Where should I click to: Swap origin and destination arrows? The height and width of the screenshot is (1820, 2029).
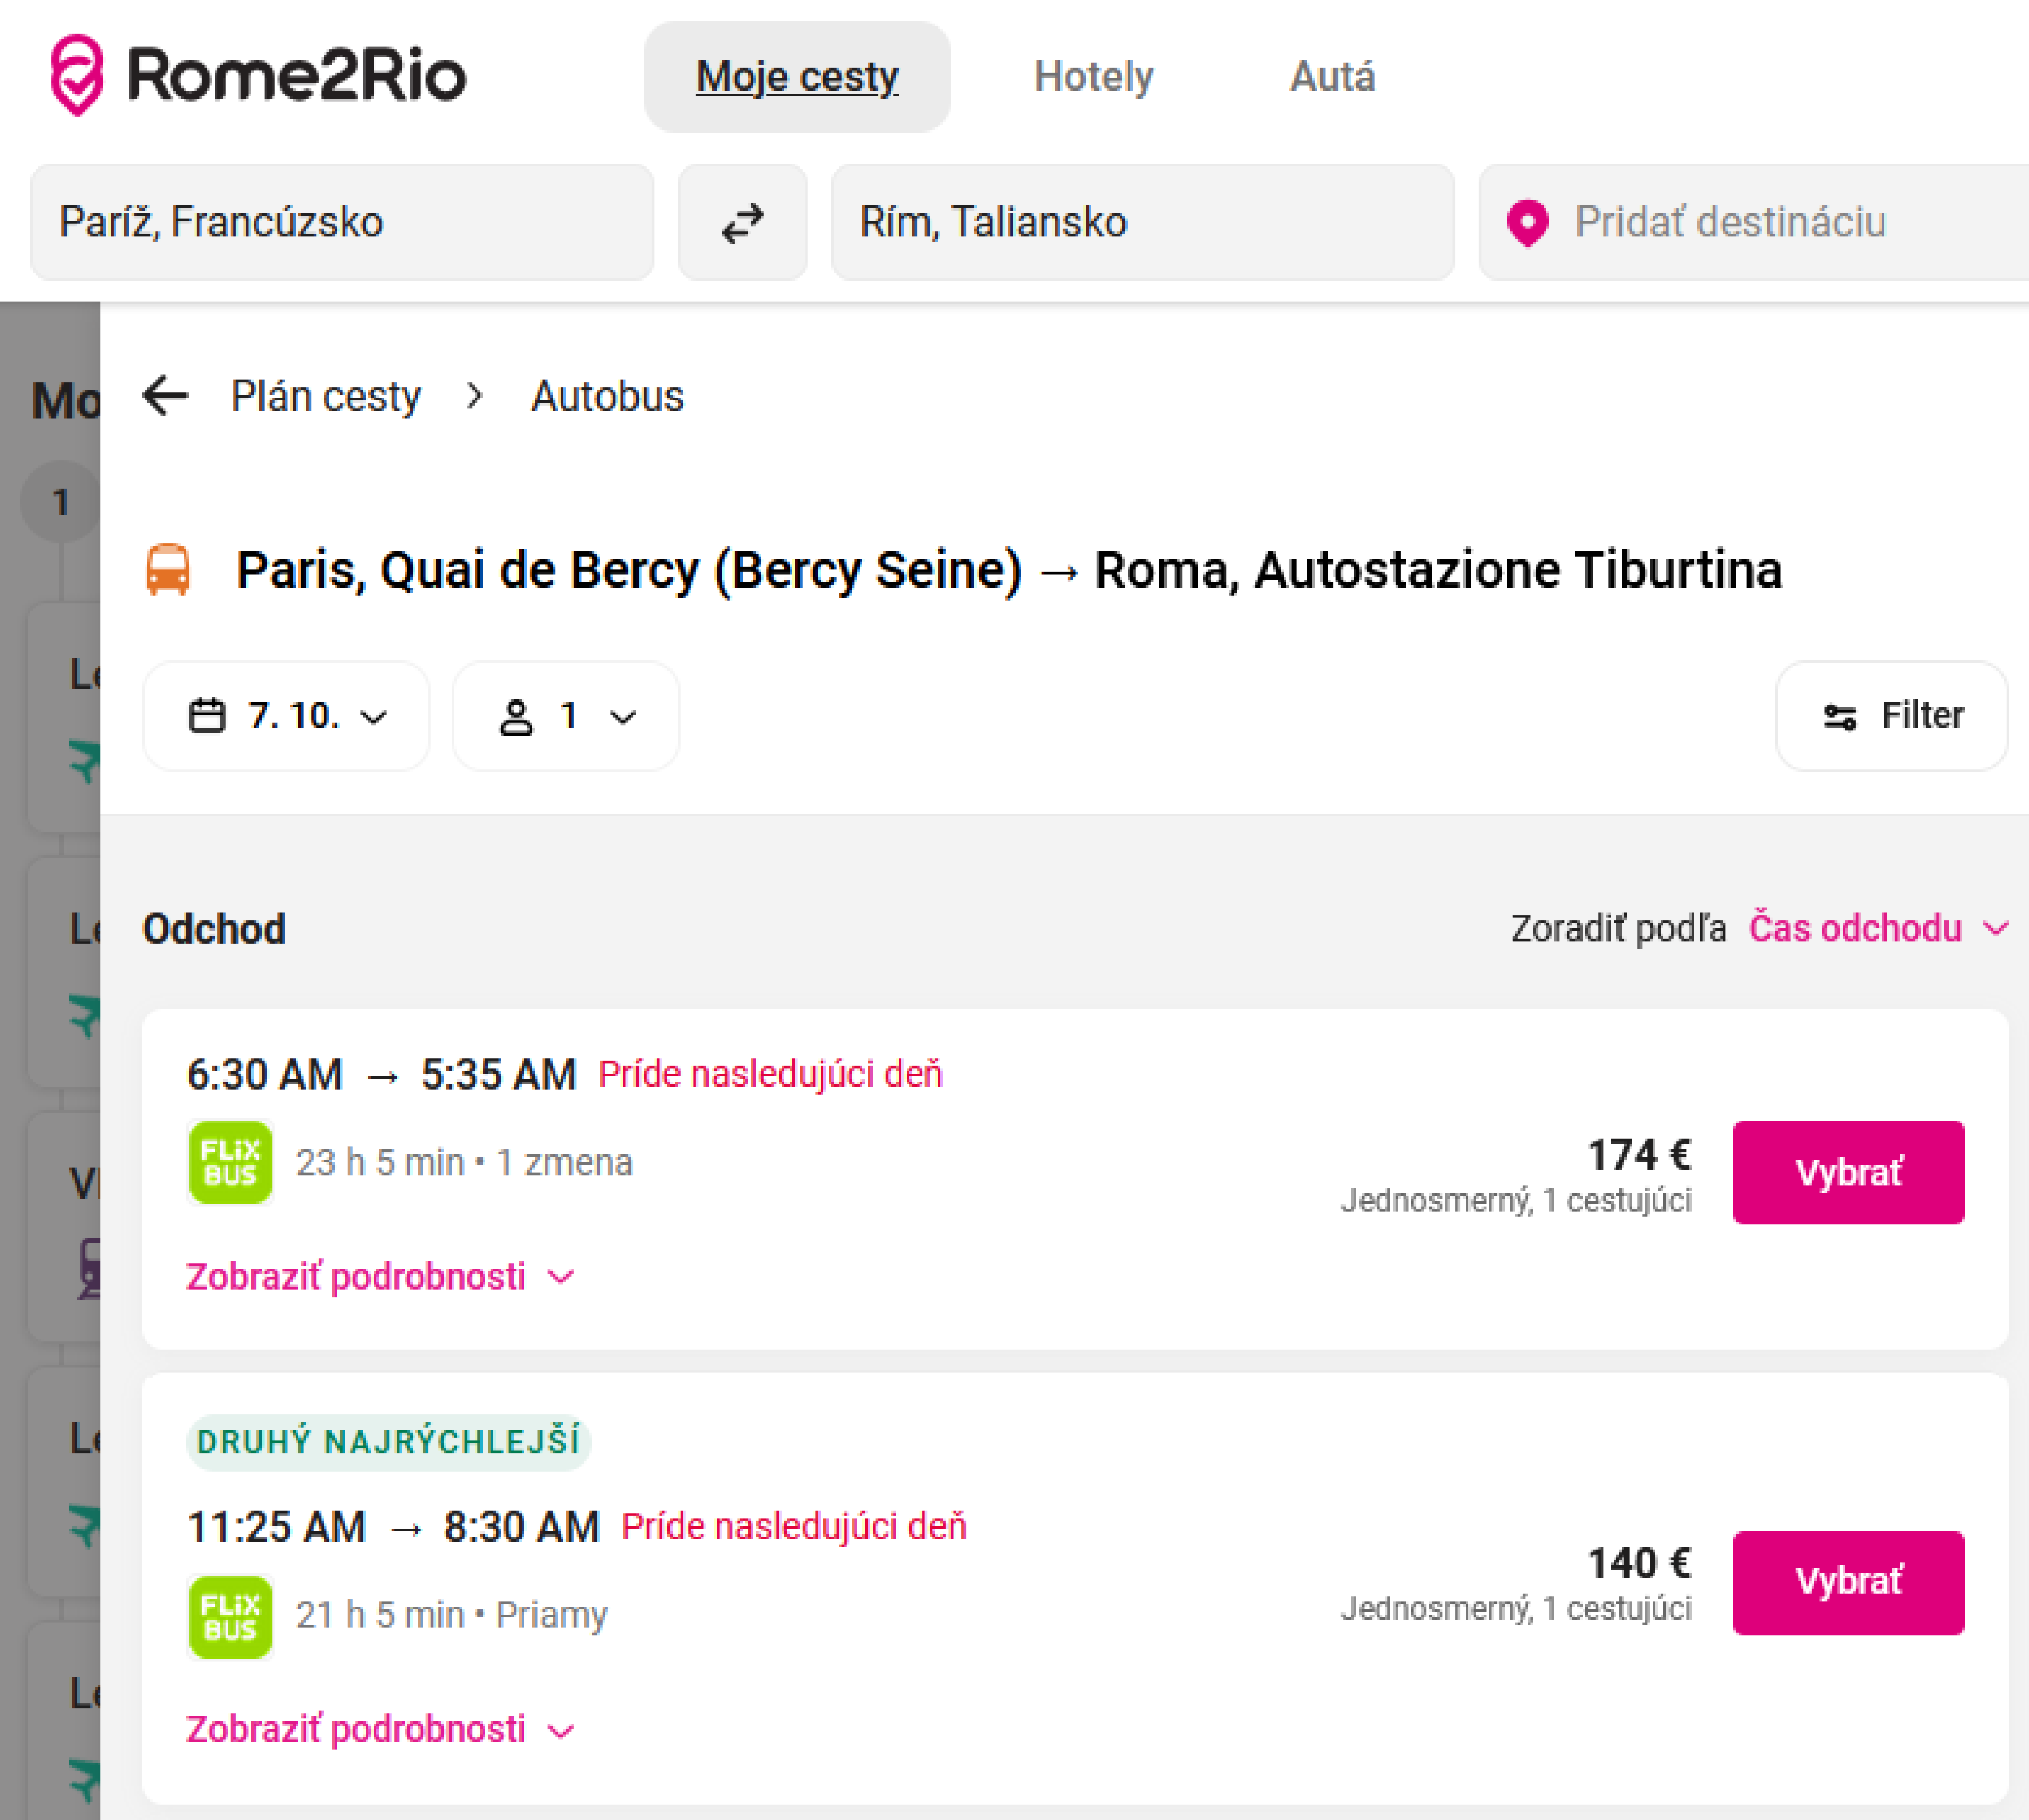click(x=742, y=223)
